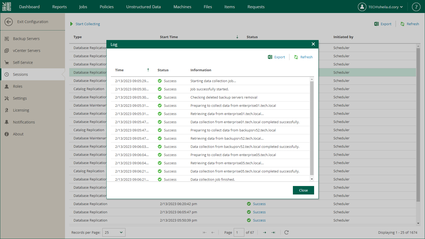Open the Unstructured Data tab

144,7
